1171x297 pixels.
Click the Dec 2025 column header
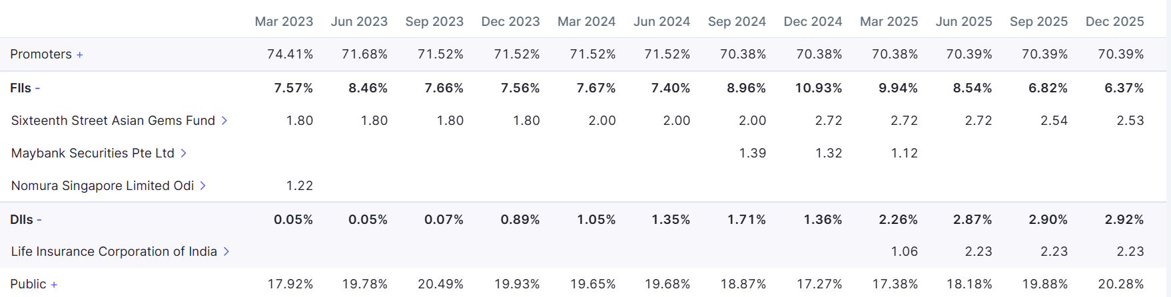click(x=1114, y=21)
